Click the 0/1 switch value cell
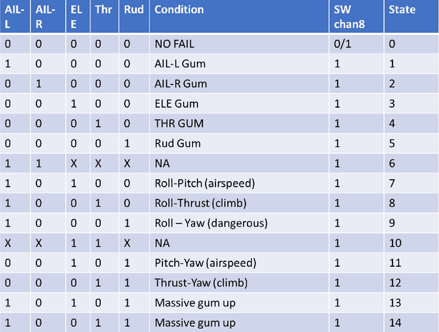The width and height of the screenshot is (439, 332). point(342,43)
